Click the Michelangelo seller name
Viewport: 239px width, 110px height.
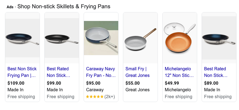[178, 90]
